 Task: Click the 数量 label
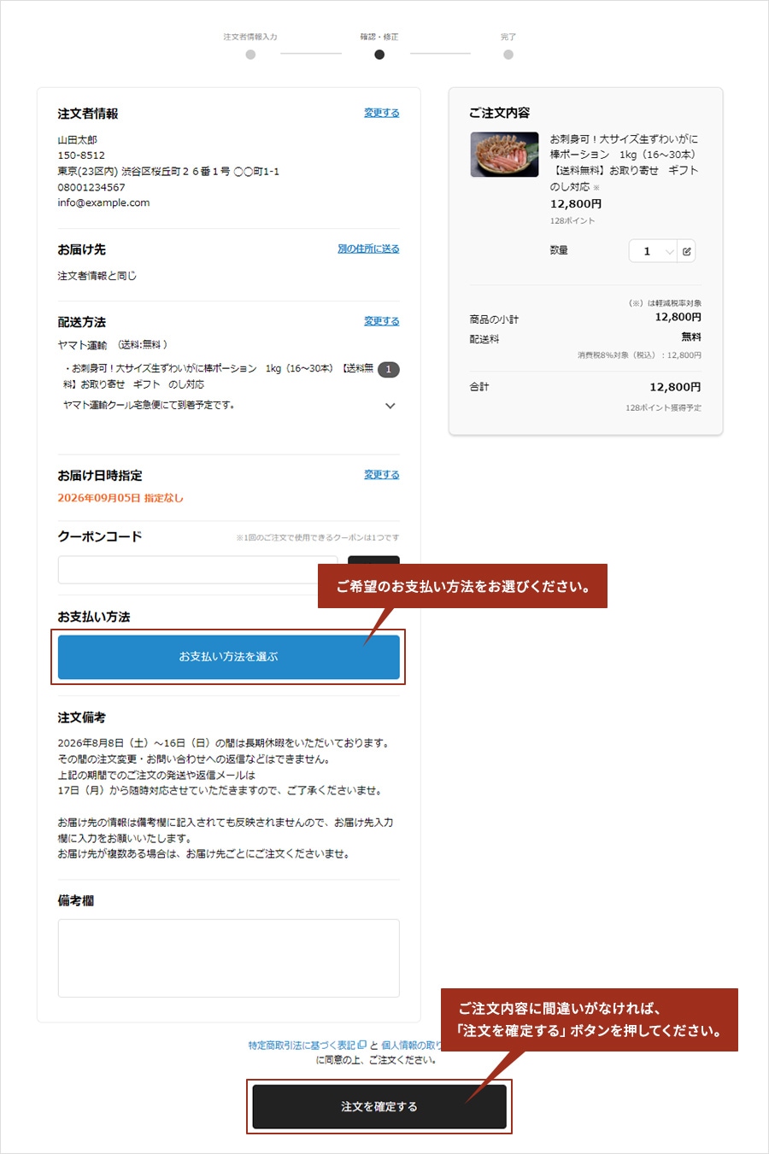559,251
